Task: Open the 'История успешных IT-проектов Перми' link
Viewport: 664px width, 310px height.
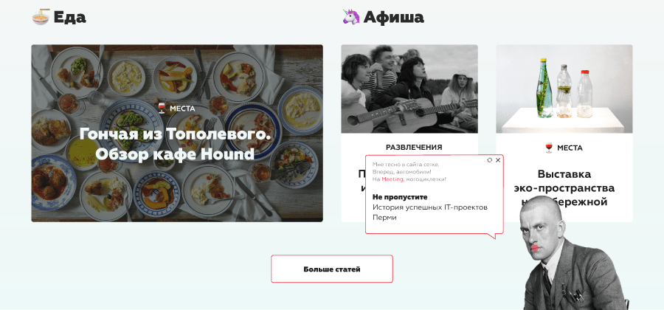Action: coord(430,212)
